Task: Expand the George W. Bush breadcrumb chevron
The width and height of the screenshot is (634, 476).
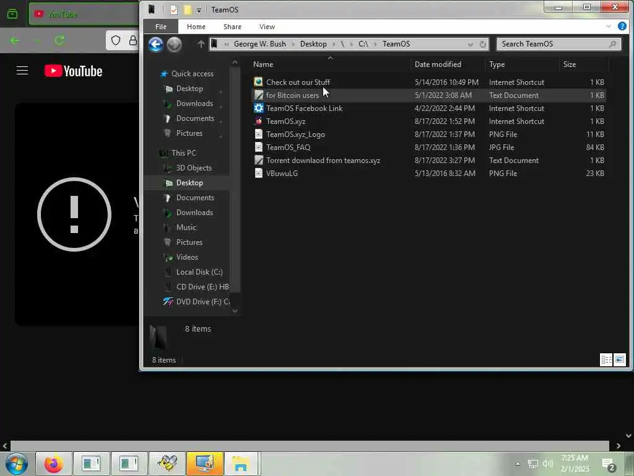Action: coord(293,44)
